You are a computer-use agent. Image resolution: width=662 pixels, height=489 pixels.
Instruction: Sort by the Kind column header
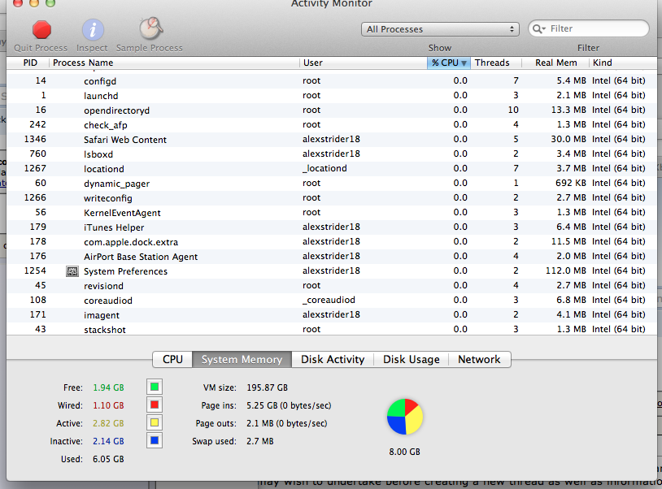(623, 63)
